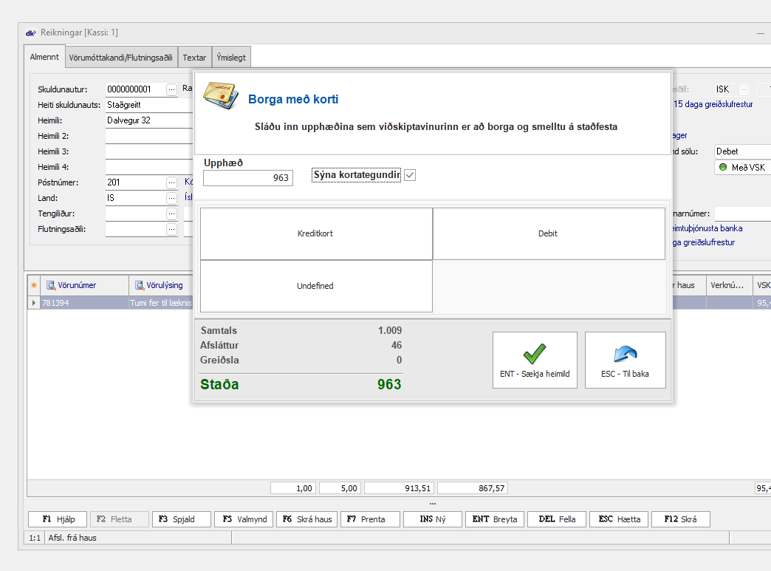Select Kreditkort card type
This screenshot has width=771, height=571.
tap(316, 233)
